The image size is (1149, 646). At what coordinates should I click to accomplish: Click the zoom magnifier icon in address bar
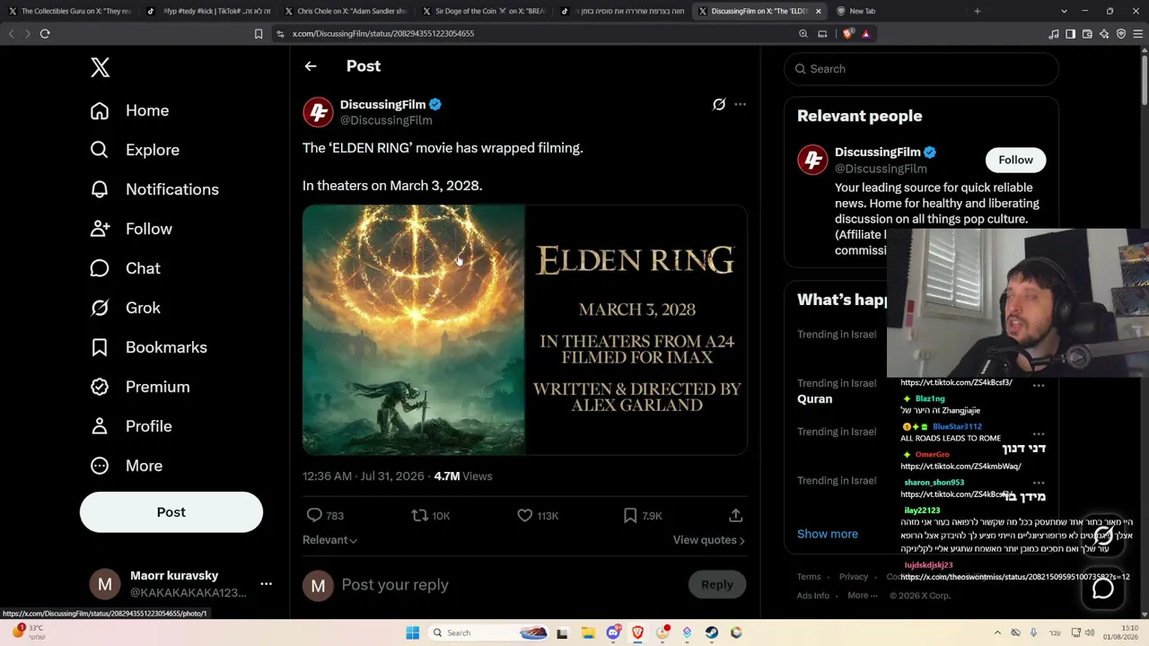tap(803, 34)
